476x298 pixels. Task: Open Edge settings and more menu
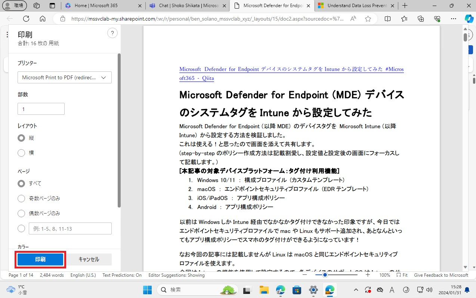[454, 19]
